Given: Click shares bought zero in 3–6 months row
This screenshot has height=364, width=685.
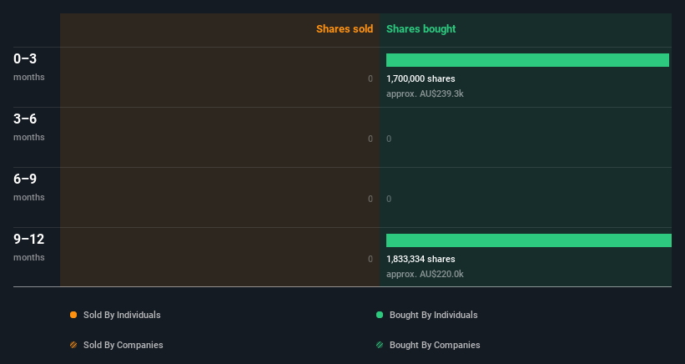Looking at the screenshot, I should pos(389,139).
